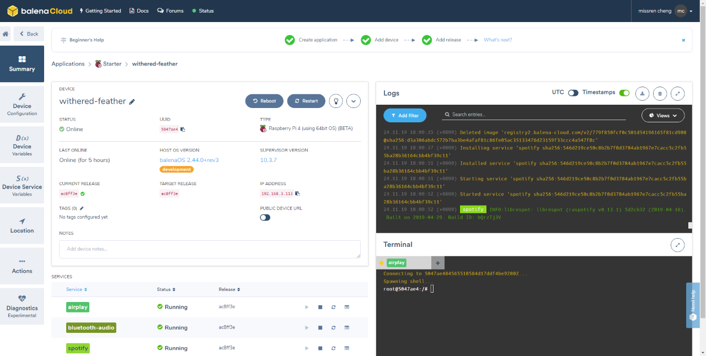Click the lightbulb identify device button

(x=336, y=101)
